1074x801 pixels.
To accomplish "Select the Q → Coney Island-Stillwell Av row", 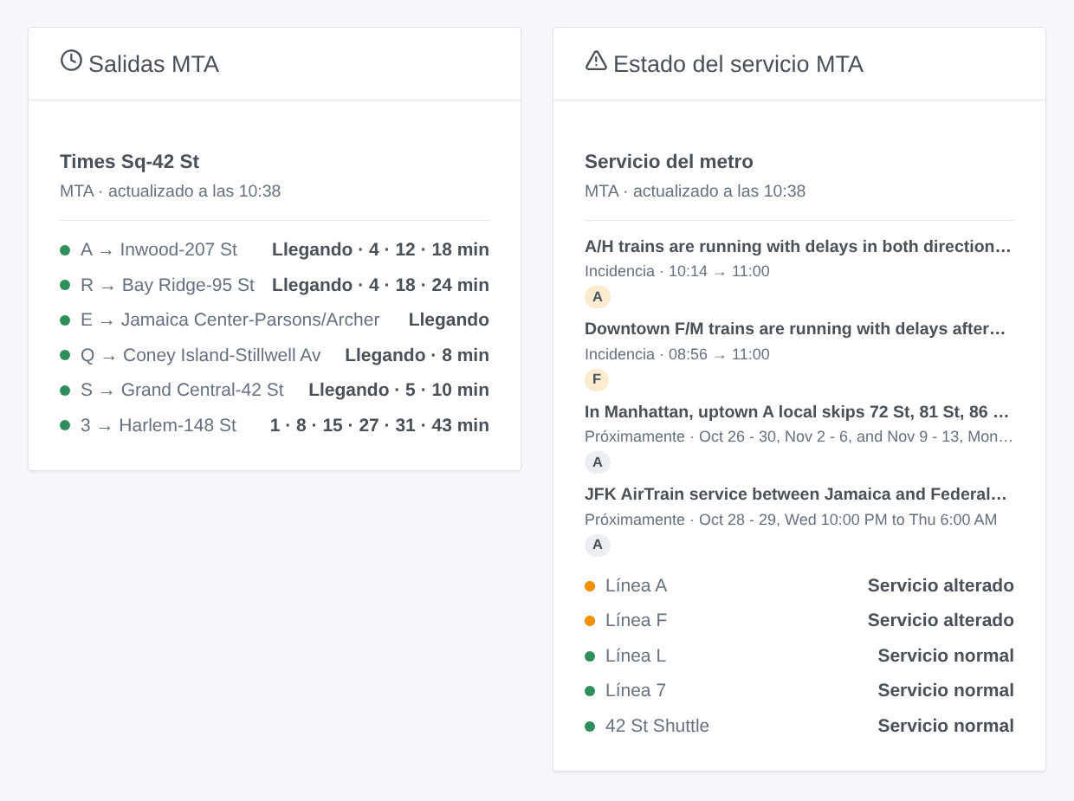I will (275, 355).
